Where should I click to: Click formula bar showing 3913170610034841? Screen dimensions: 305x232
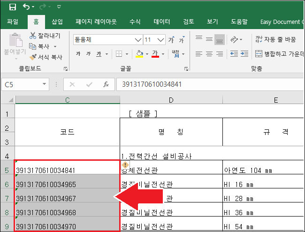[x=210, y=84]
